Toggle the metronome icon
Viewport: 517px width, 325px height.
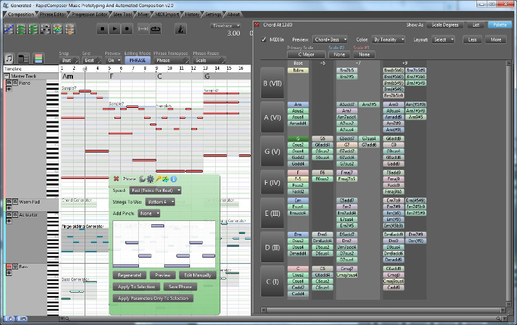(x=181, y=29)
